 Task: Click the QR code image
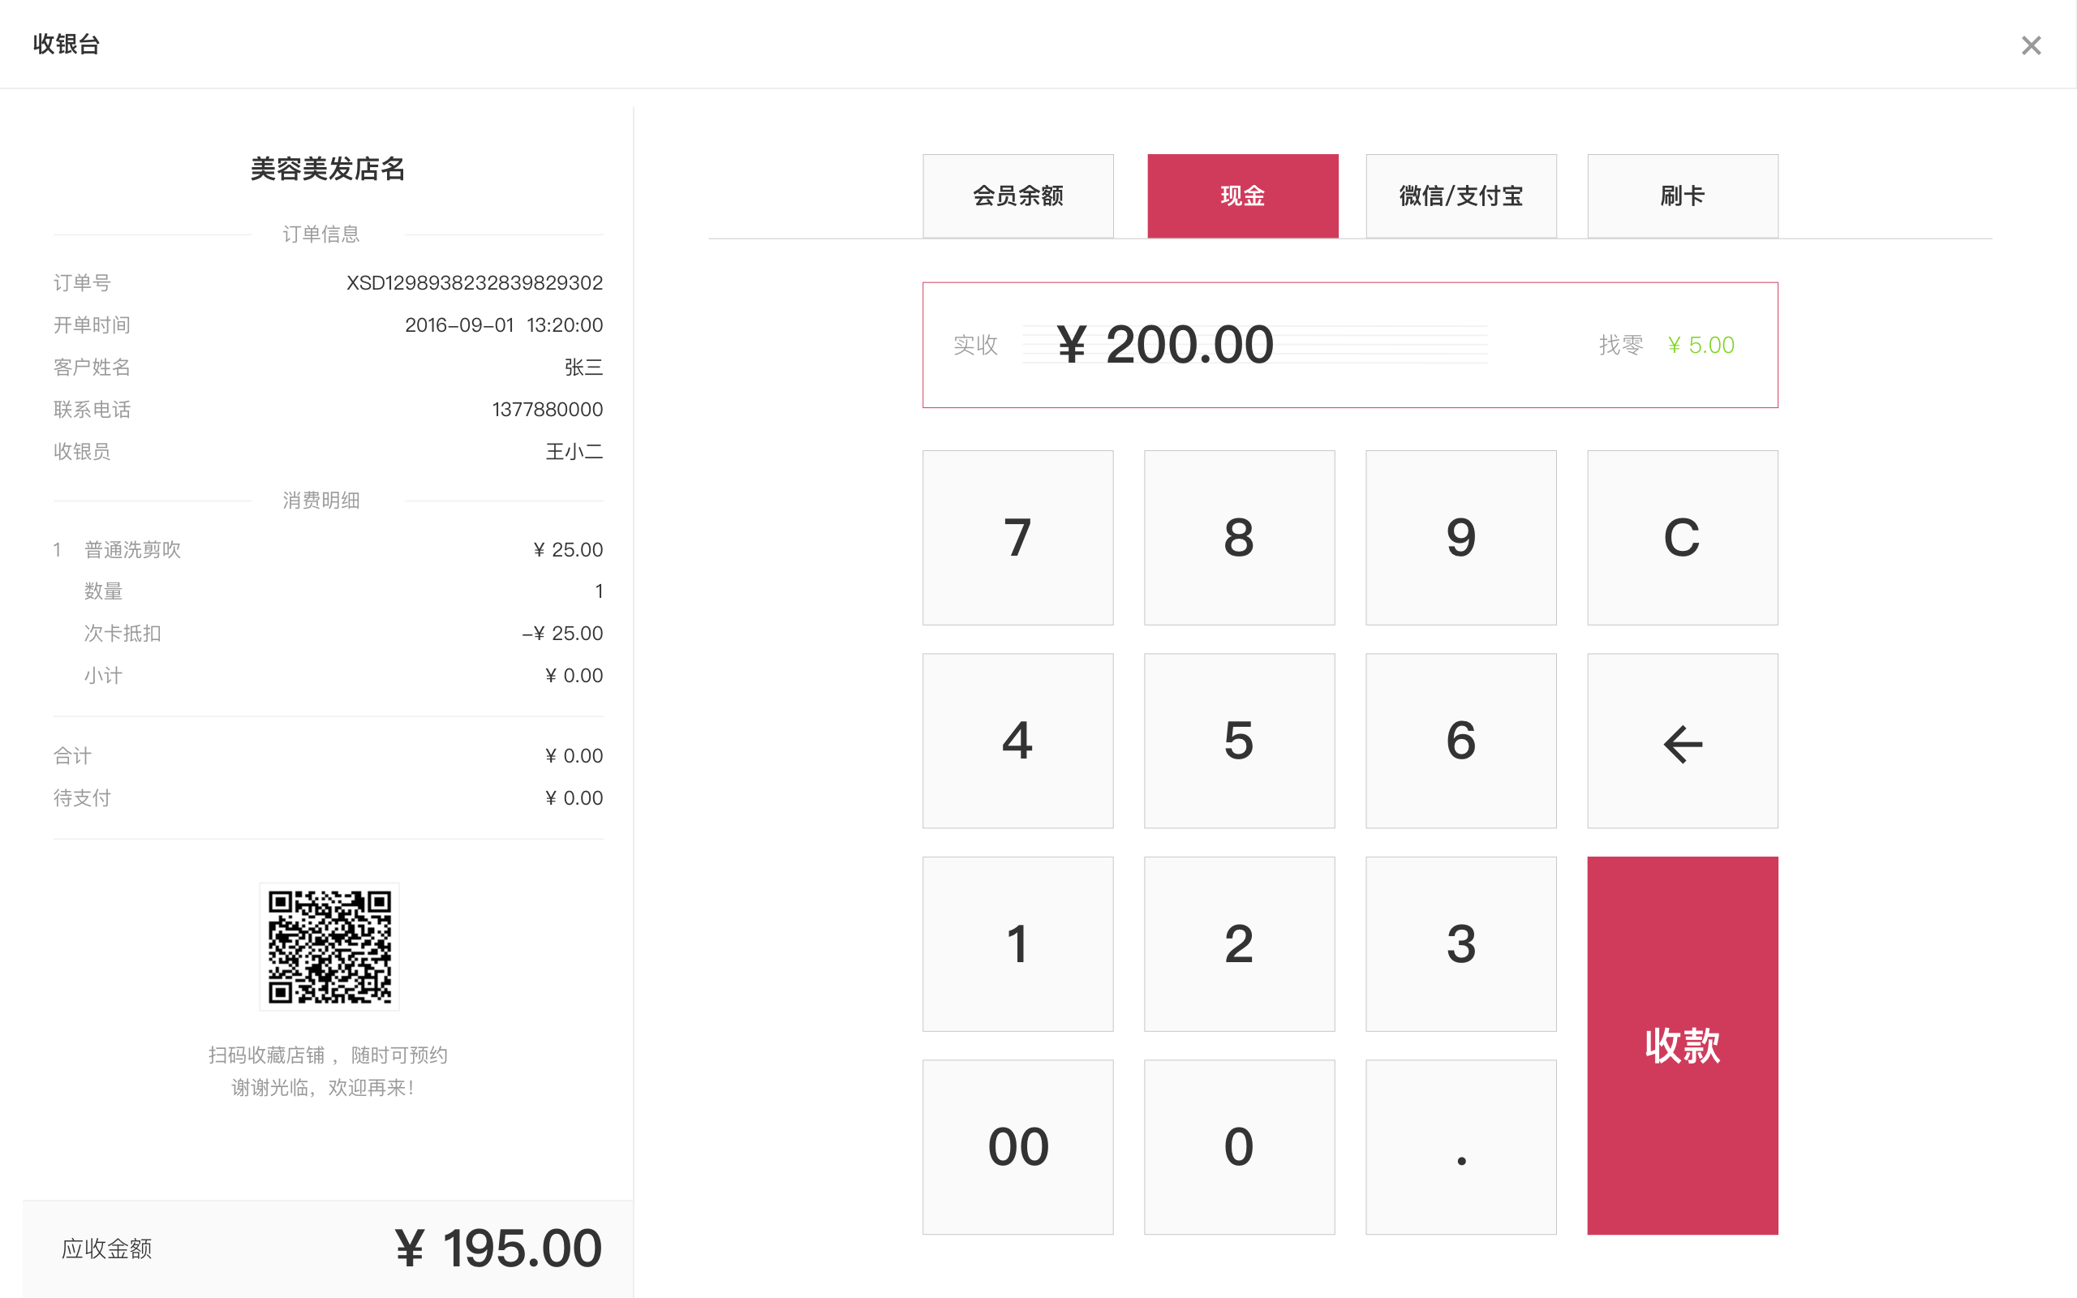pyautogui.click(x=329, y=946)
